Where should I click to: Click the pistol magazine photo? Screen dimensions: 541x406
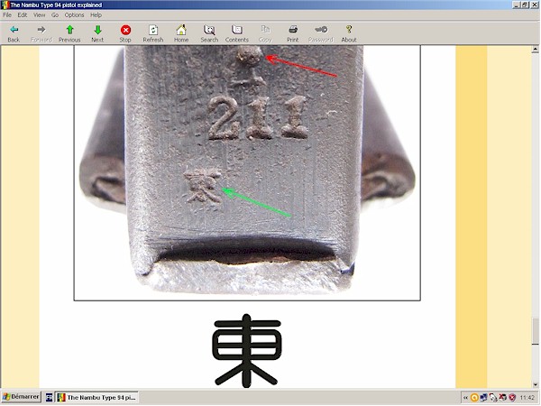click(x=247, y=173)
